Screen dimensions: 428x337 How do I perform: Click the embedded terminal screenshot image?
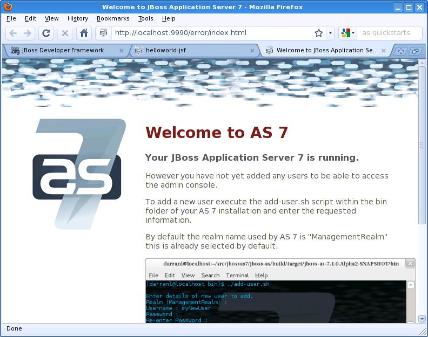280,291
